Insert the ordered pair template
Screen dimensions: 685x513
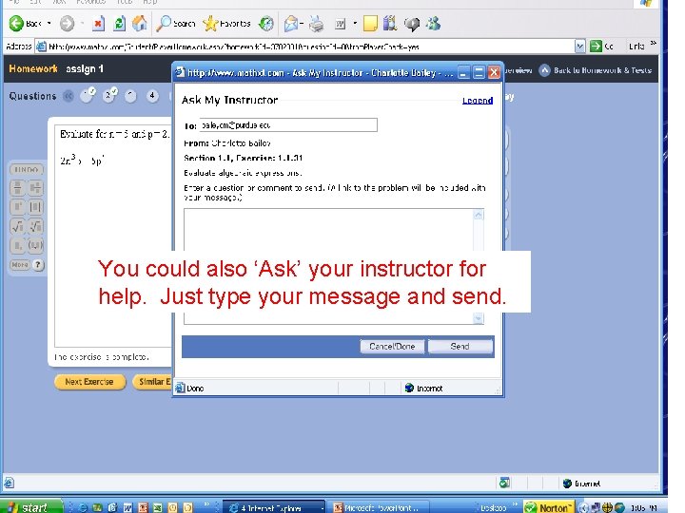click(x=36, y=245)
